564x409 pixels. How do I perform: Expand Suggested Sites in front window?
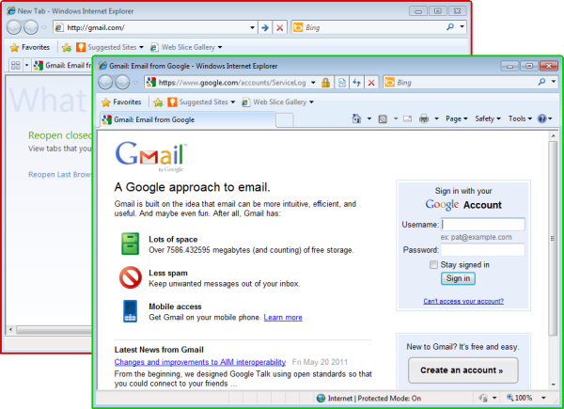click(x=233, y=102)
